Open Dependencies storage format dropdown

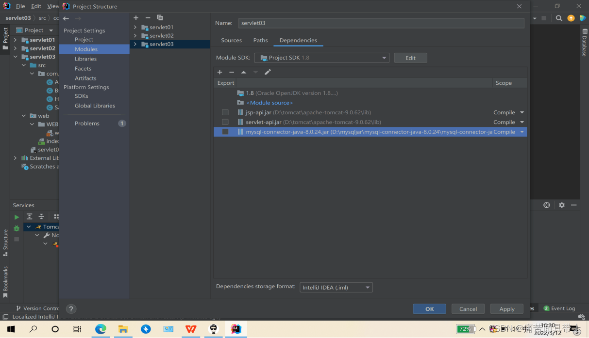pyautogui.click(x=336, y=287)
